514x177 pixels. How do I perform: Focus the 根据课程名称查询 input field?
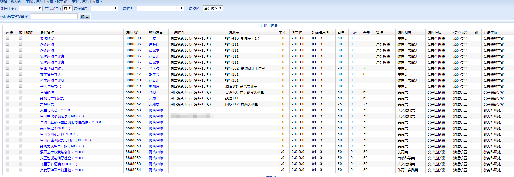54,16
